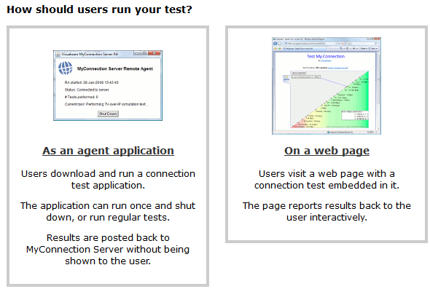Click the address bar in the browser preview
430x289 pixels.
point(310,44)
